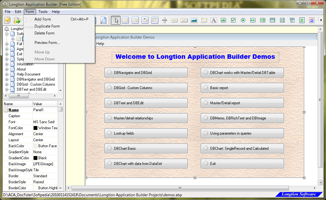The image size is (326, 200).
Task: Choose the tabbed page control tool
Action: [x=135, y=20]
